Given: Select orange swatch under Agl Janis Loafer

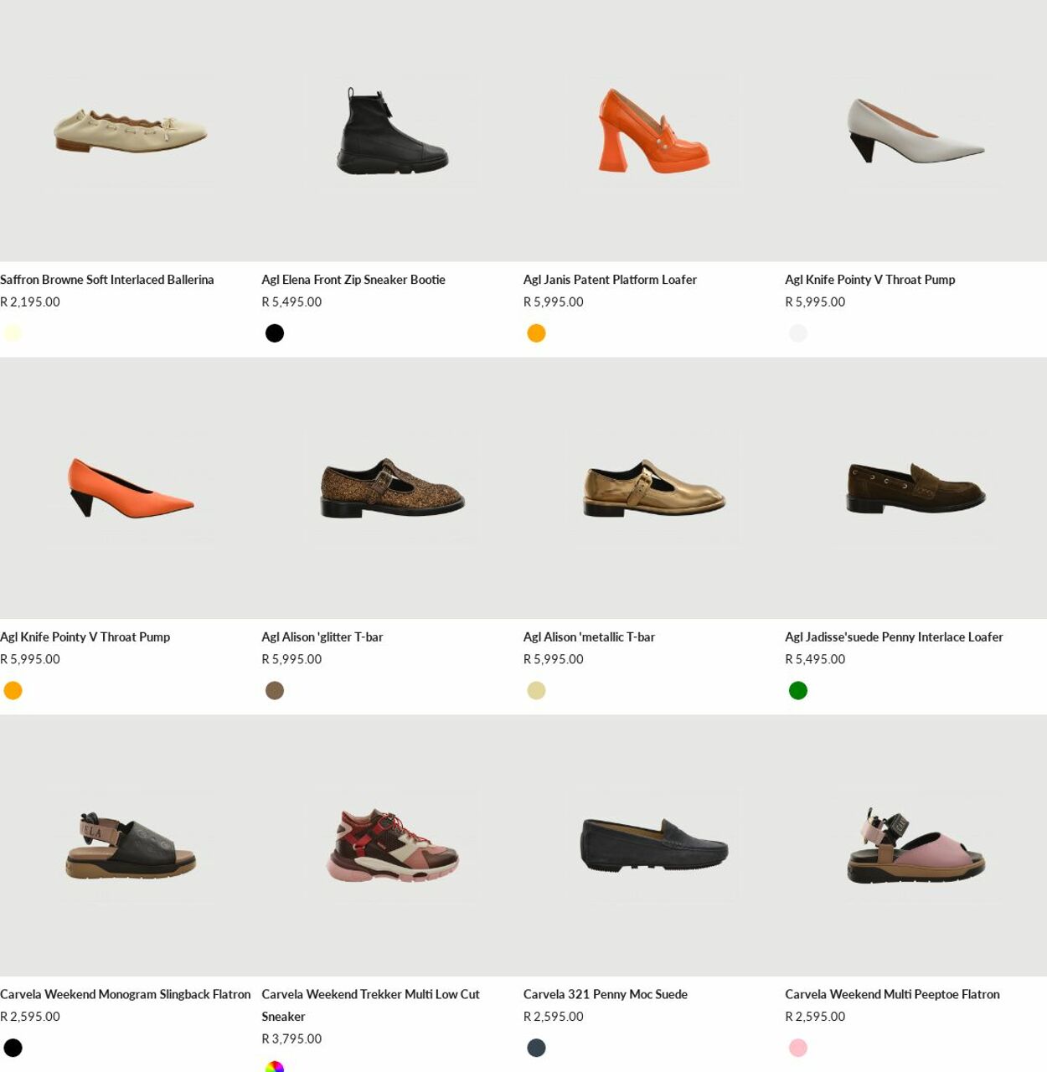Looking at the screenshot, I should pos(536,333).
